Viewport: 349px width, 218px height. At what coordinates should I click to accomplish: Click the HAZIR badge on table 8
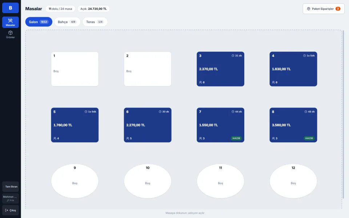[309, 138]
